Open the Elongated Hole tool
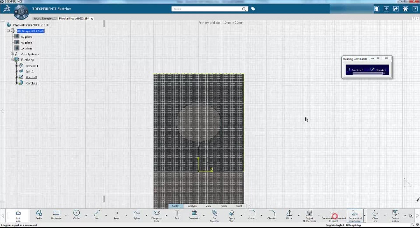 pos(157,216)
